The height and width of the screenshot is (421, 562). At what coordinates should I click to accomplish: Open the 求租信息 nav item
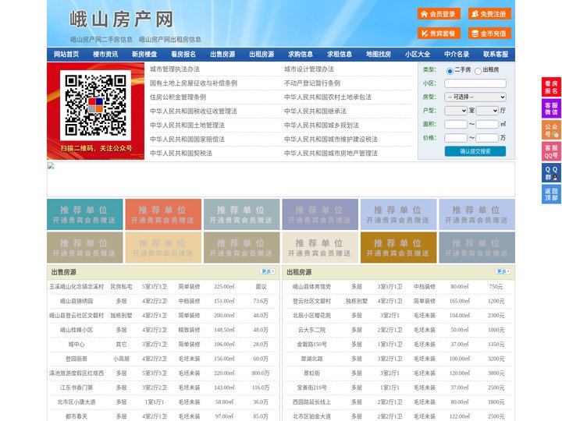[x=340, y=55]
